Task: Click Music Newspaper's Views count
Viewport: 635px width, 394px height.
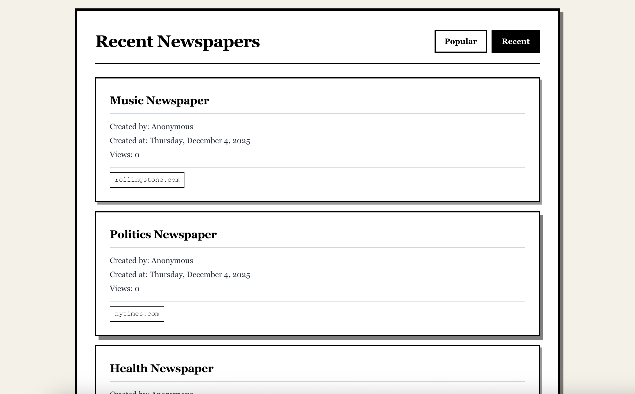Action: [x=124, y=155]
